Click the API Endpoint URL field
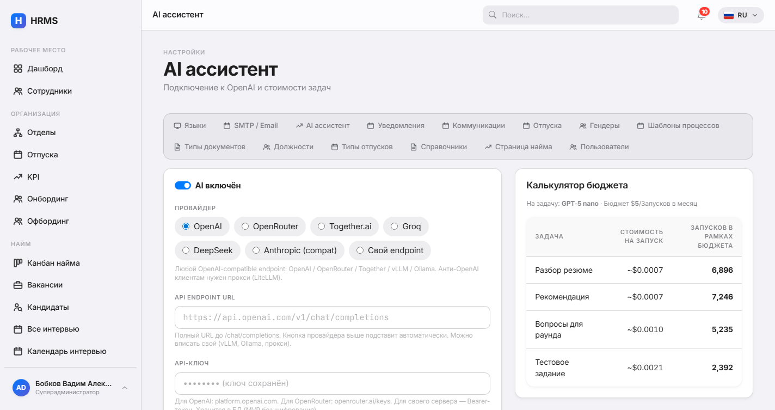 click(333, 317)
